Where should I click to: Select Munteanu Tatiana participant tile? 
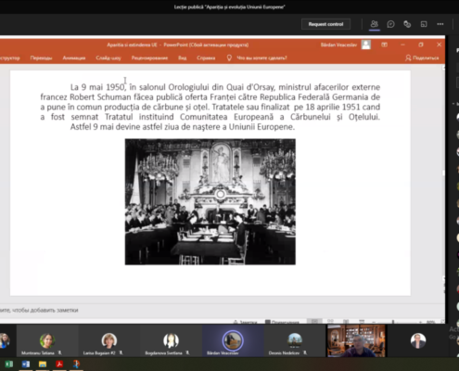[47, 341]
